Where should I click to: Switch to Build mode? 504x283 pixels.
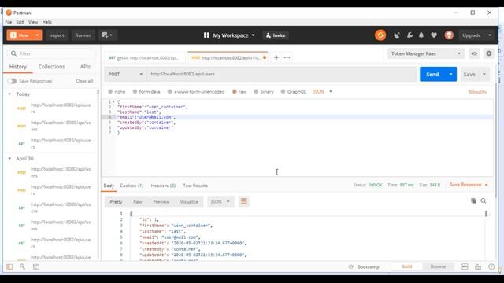tap(406, 266)
